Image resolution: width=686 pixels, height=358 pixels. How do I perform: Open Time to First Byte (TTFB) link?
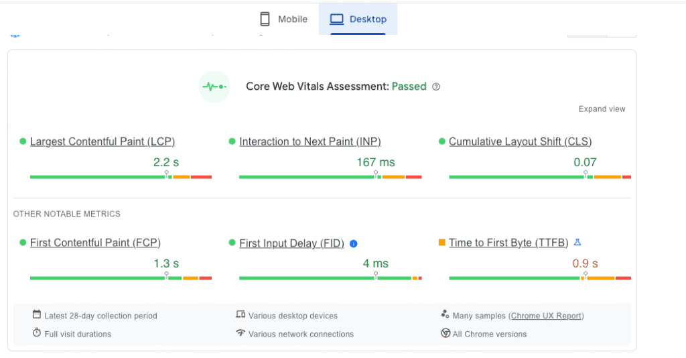[x=508, y=243]
